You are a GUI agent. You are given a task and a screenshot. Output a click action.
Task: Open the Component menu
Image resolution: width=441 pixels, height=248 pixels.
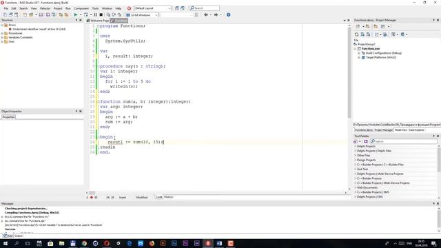(x=81, y=8)
